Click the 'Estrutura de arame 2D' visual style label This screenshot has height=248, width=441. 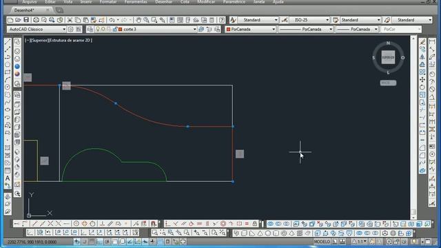(70, 40)
